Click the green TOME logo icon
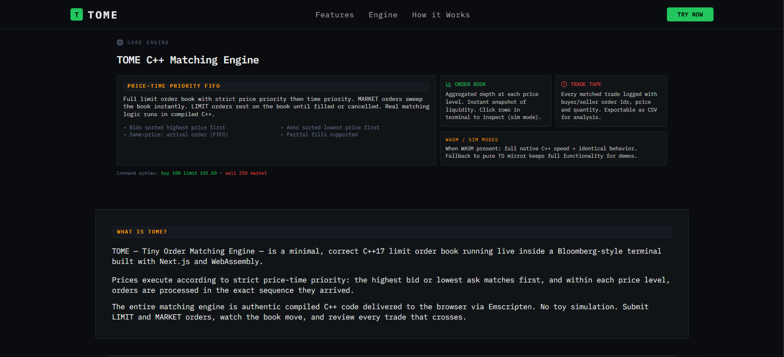Image resolution: width=784 pixels, height=357 pixels. [x=77, y=14]
